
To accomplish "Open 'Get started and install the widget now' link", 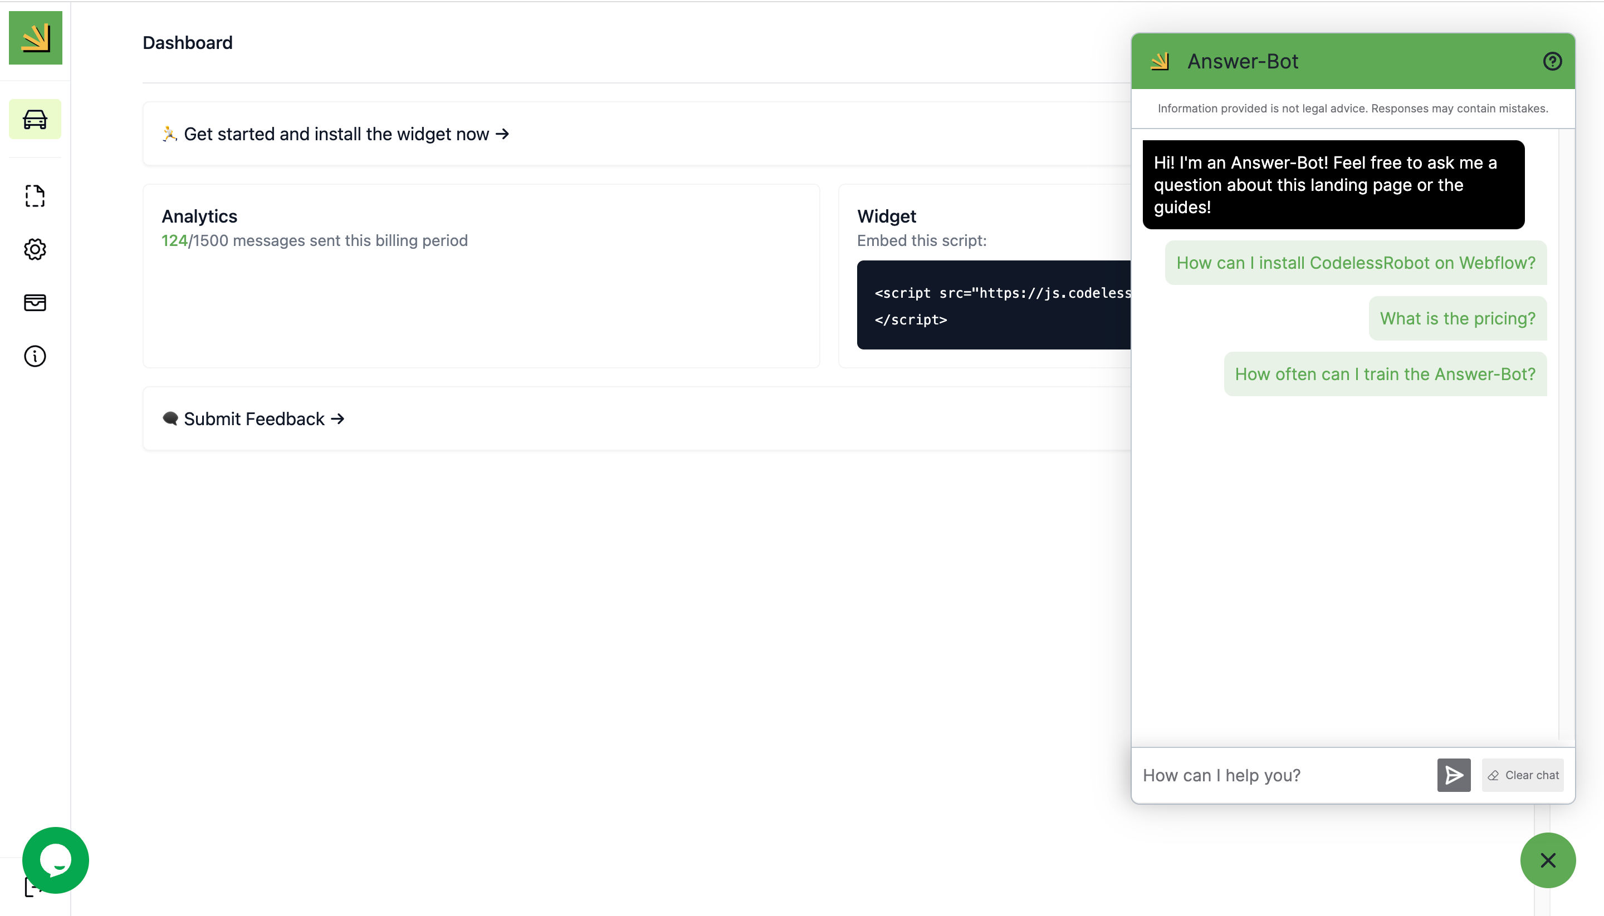I will [335, 134].
